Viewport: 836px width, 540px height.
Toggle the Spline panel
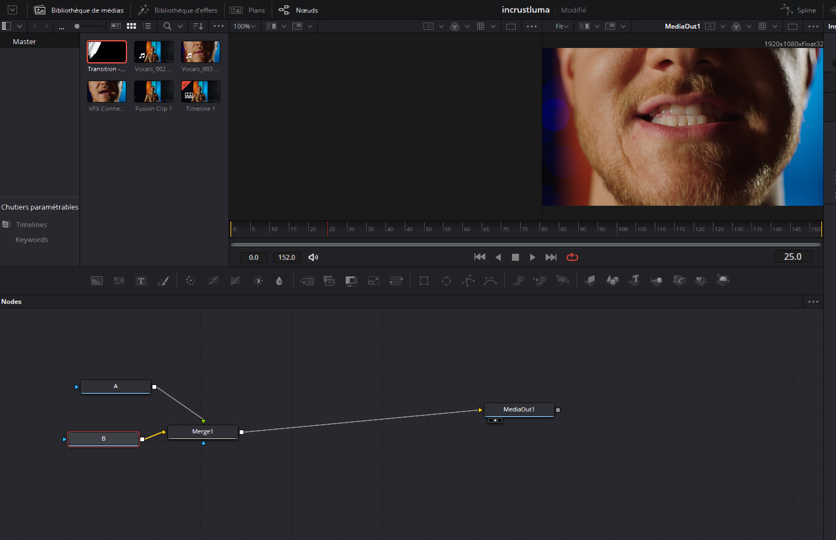point(798,10)
